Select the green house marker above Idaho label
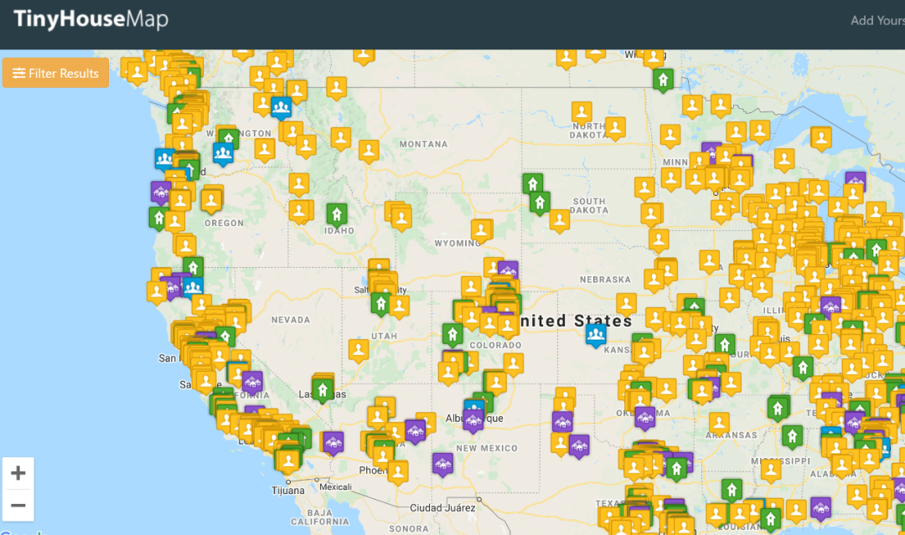The width and height of the screenshot is (905, 535). click(337, 214)
